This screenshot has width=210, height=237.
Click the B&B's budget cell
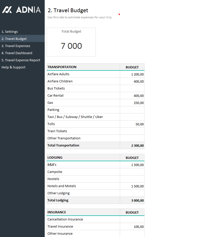[x=132, y=165]
